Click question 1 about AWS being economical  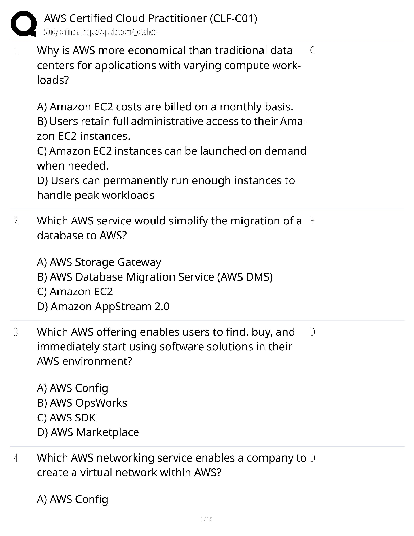point(168,65)
